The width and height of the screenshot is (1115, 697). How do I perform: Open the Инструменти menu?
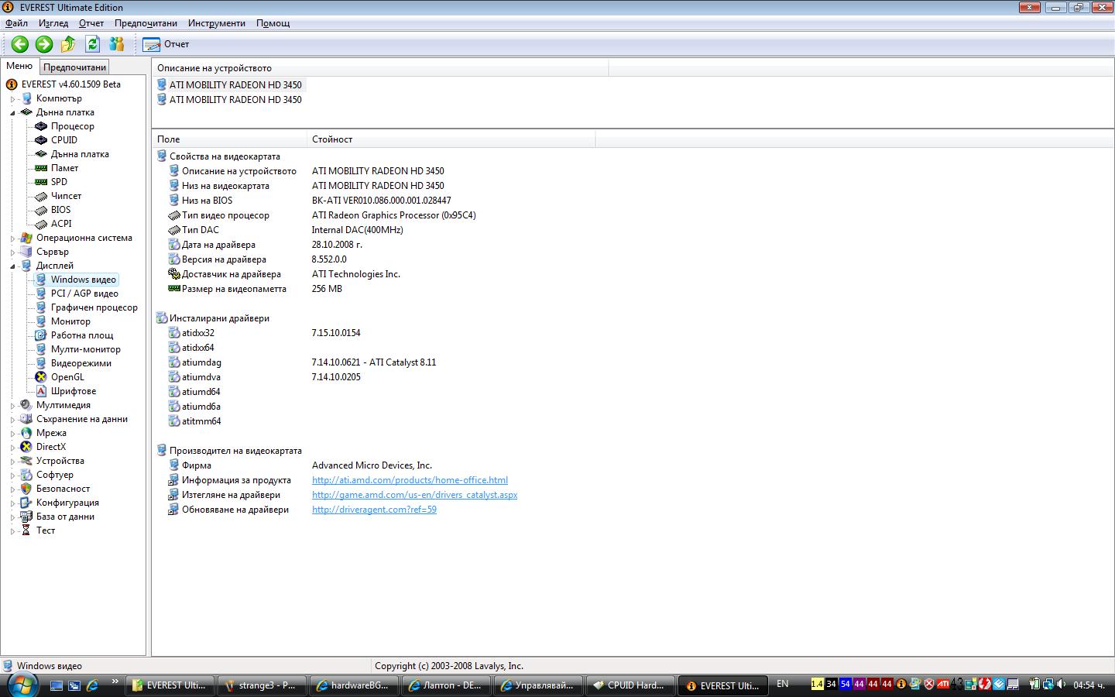216,23
